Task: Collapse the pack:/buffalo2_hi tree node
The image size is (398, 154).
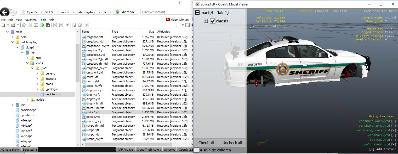Action: [x=197, y=13]
